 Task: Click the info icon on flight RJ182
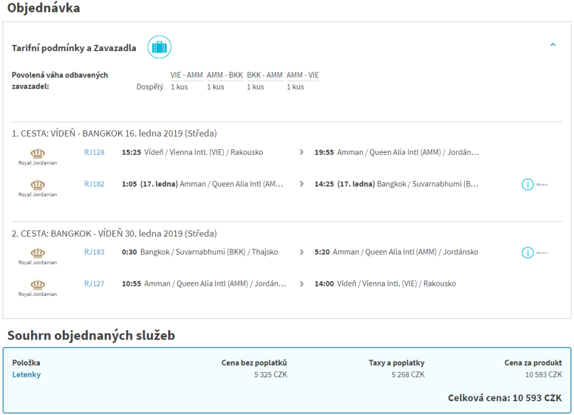(x=528, y=184)
